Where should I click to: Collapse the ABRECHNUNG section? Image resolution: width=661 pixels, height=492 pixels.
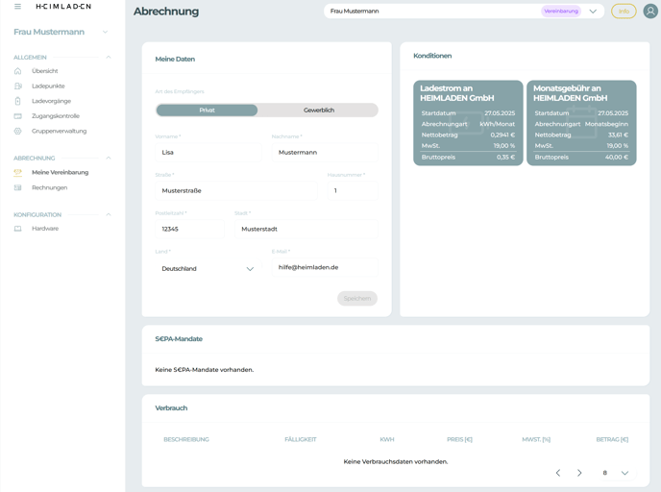[x=109, y=159]
